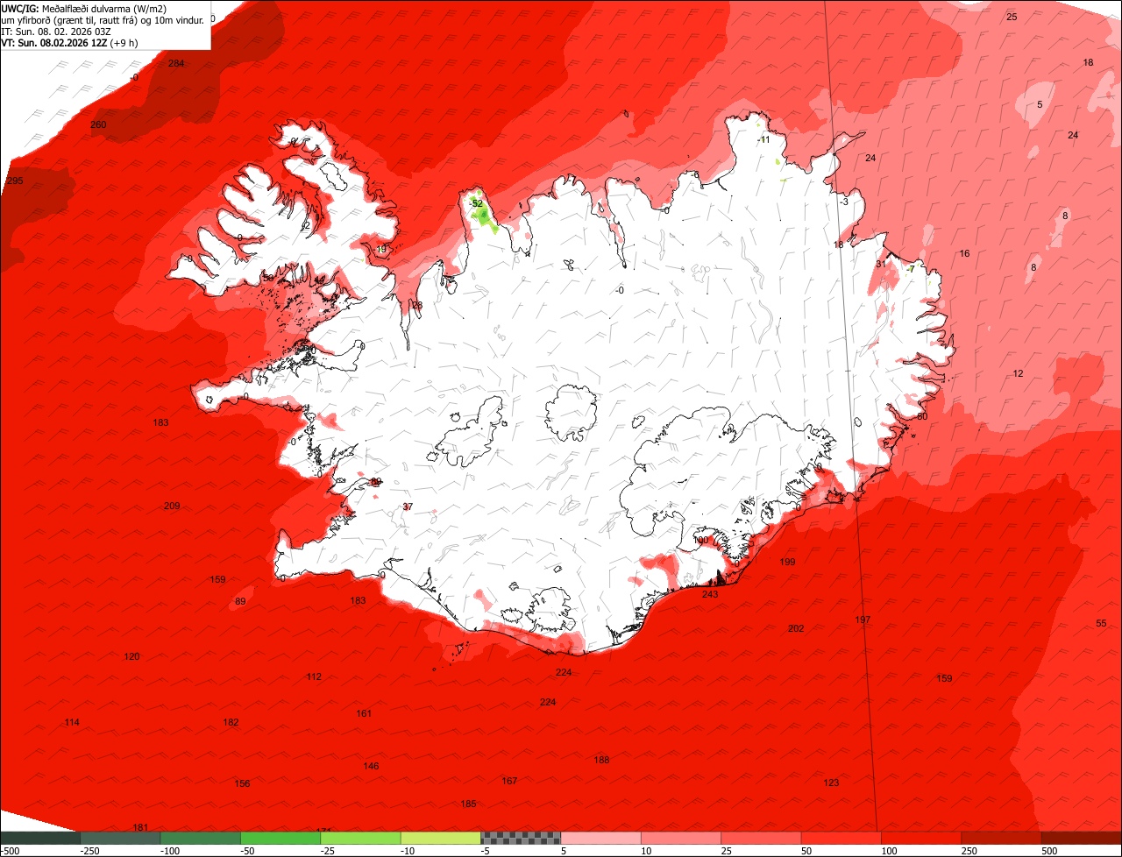This screenshot has height=857, width=1122.
Task: Click the 284 flux value on the map
Action: [x=176, y=64]
